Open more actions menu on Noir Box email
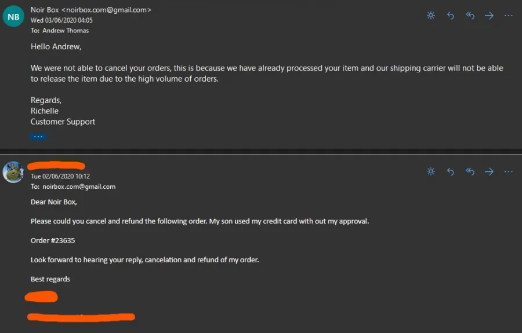 click(x=508, y=15)
